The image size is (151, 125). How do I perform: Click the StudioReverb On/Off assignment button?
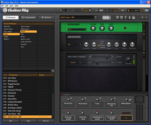pos(97,118)
